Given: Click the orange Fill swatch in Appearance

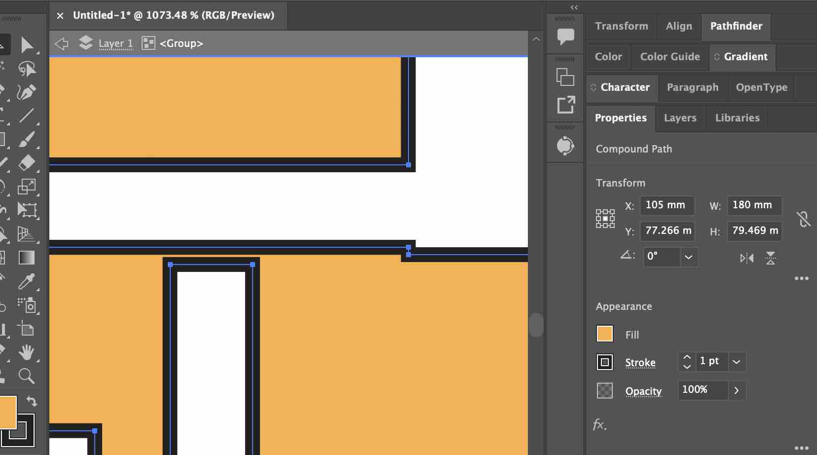Looking at the screenshot, I should coord(605,334).
